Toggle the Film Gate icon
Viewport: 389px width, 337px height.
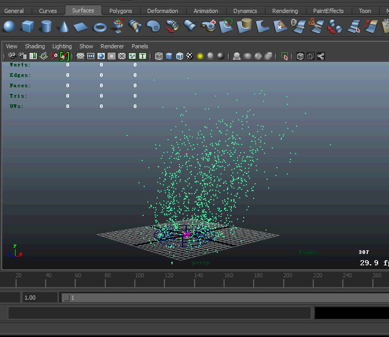(x=91, y=57)
